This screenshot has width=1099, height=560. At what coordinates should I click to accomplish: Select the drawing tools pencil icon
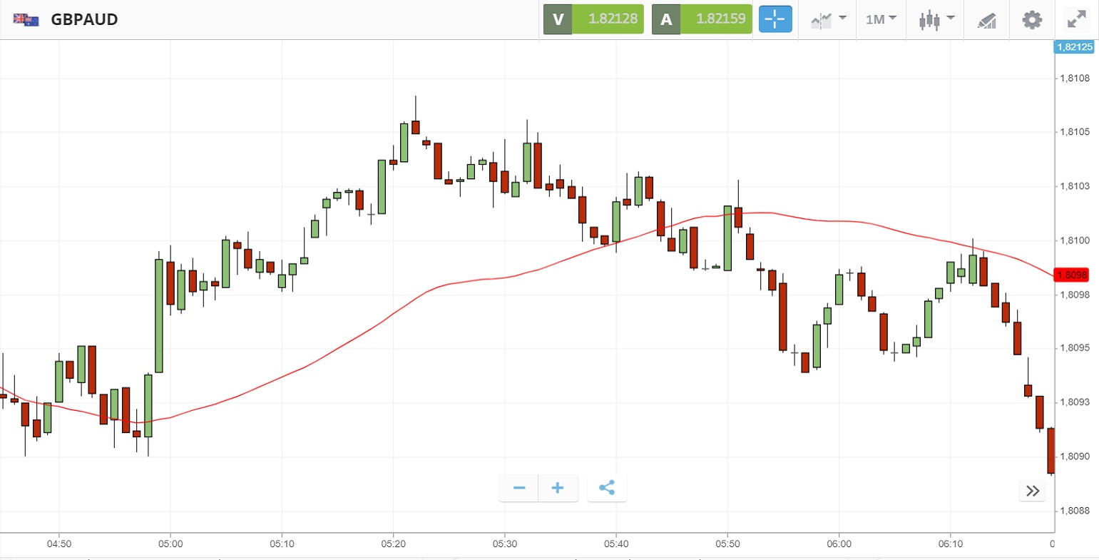[x=987, y=20]
